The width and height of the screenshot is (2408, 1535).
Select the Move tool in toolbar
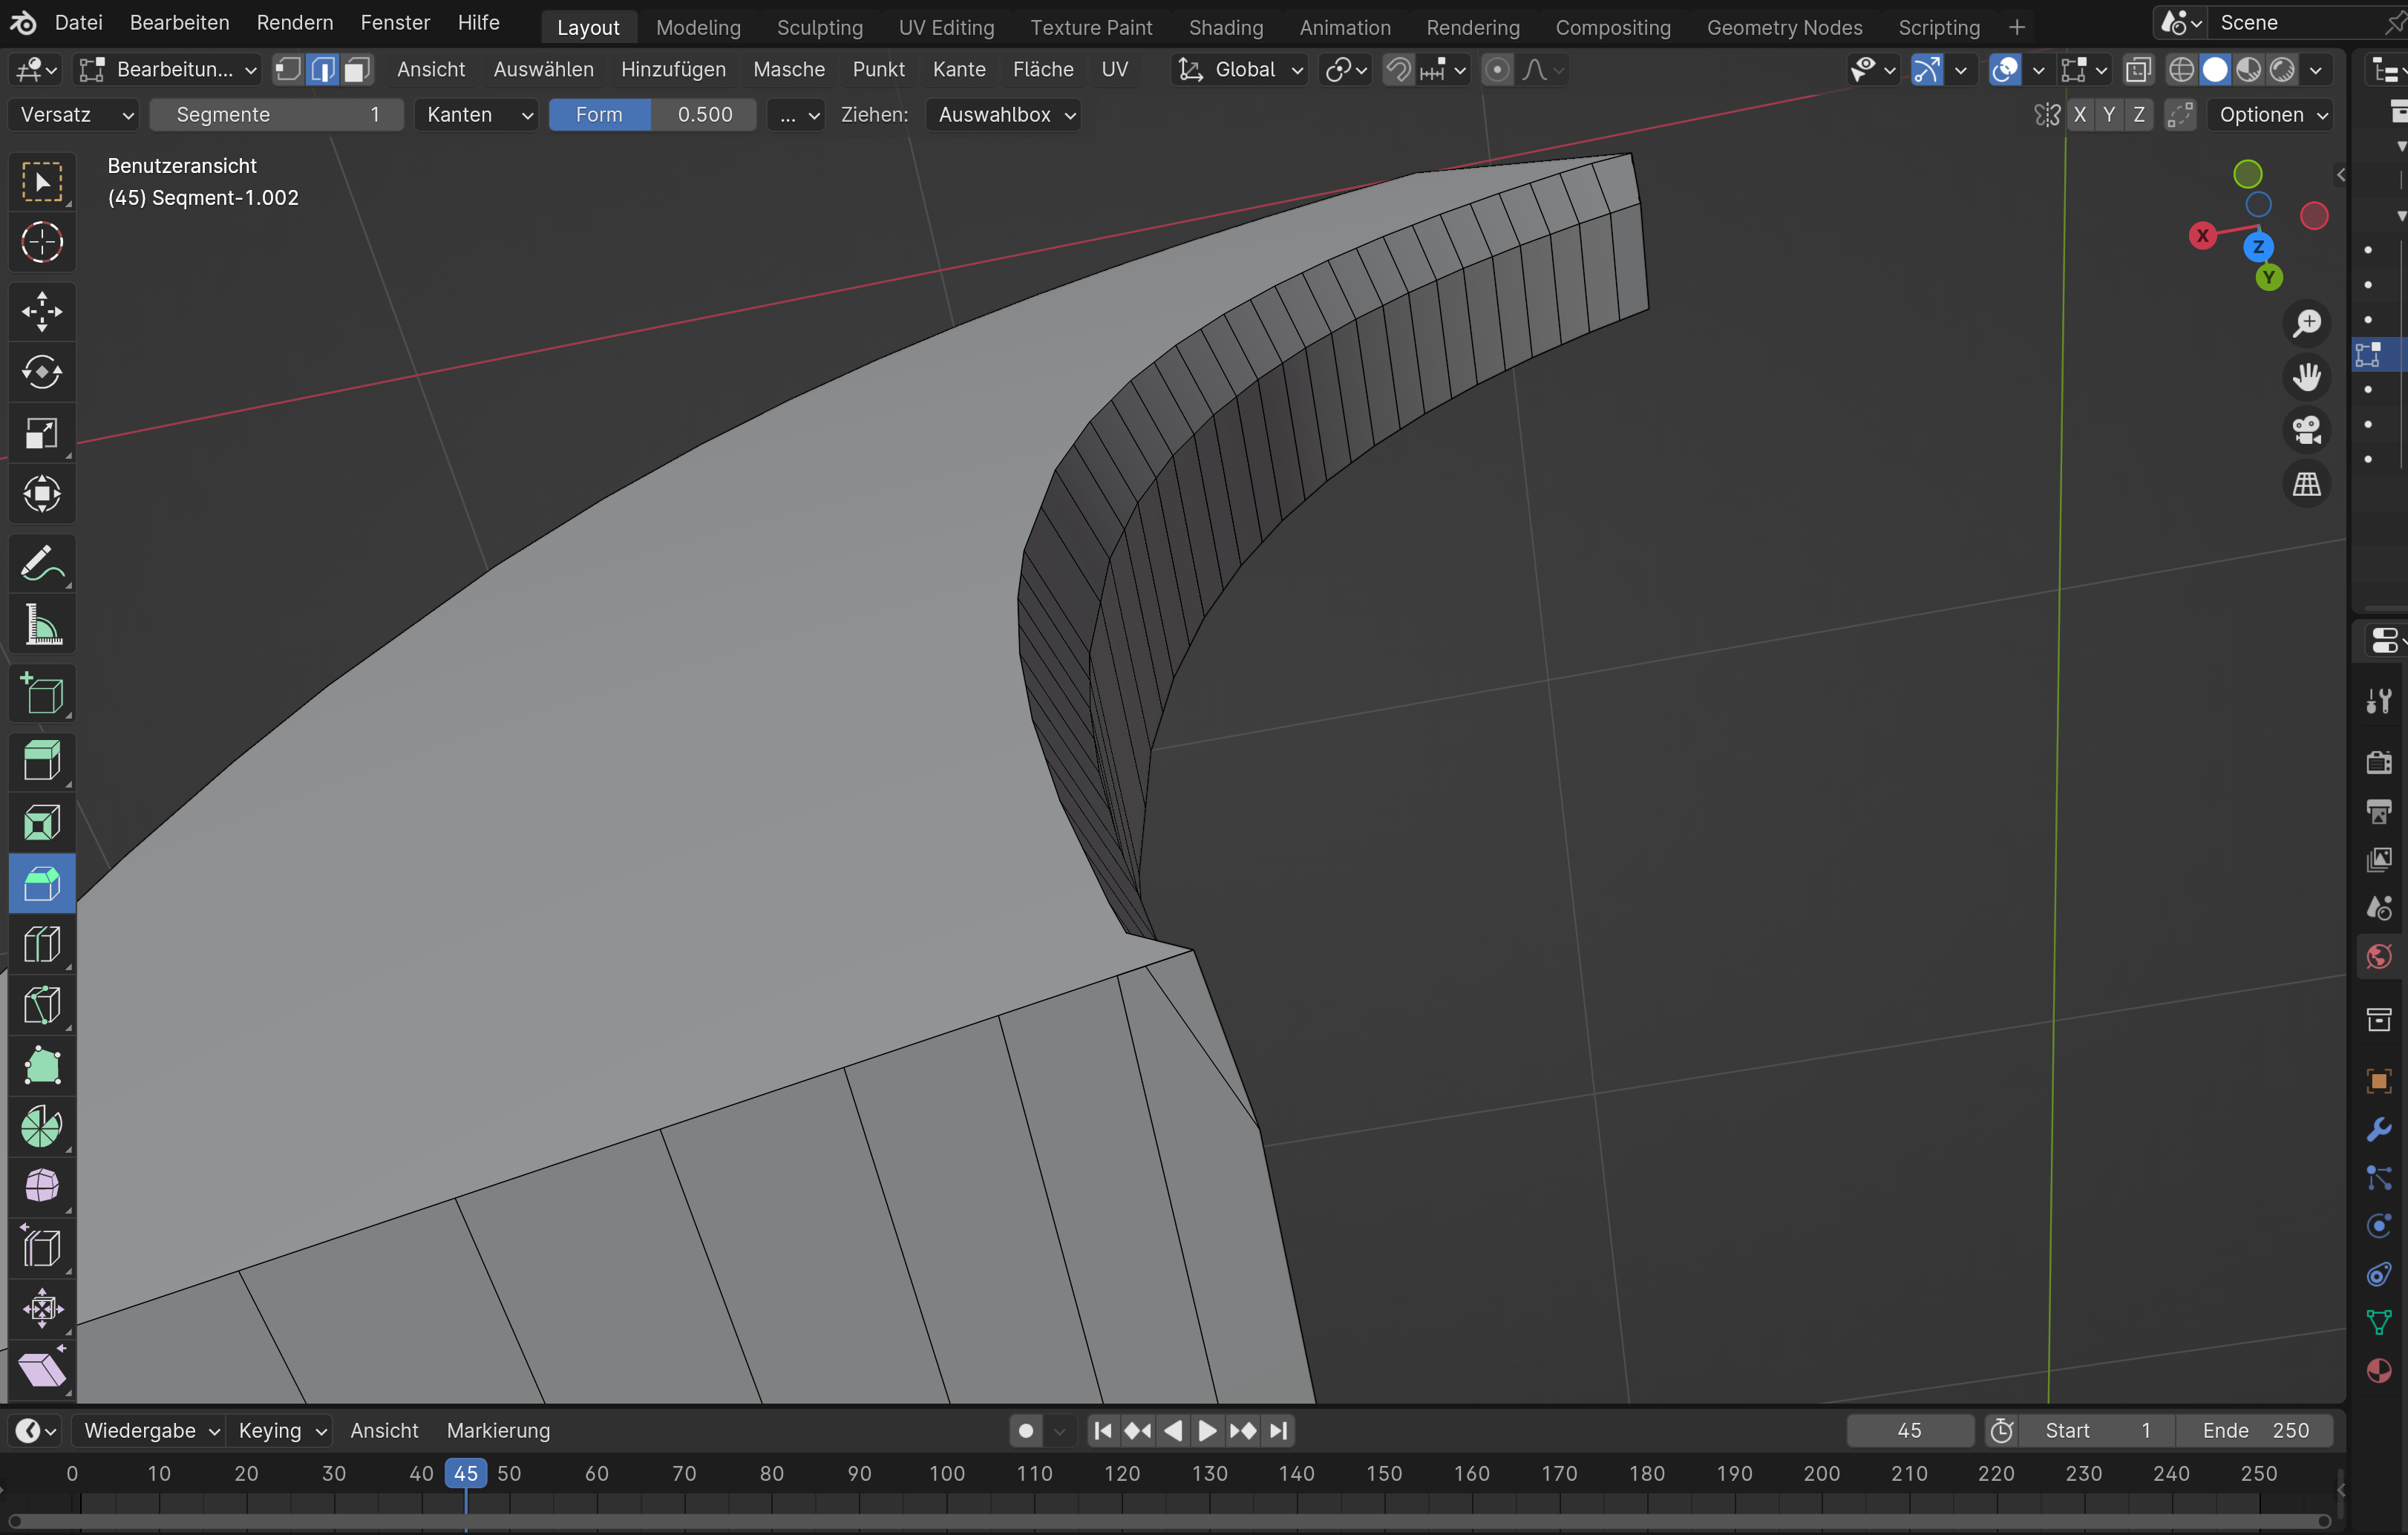(x=41, y=311)
